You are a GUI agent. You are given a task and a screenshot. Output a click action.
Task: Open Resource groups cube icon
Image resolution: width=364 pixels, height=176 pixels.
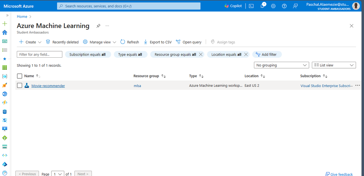coord(5,76)
